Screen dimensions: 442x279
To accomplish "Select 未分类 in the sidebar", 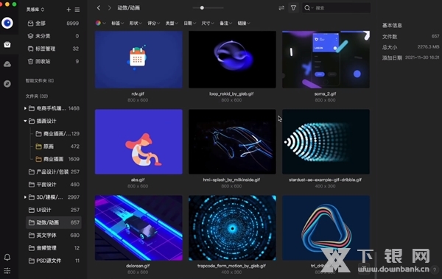I will click(x=53, y=36).
